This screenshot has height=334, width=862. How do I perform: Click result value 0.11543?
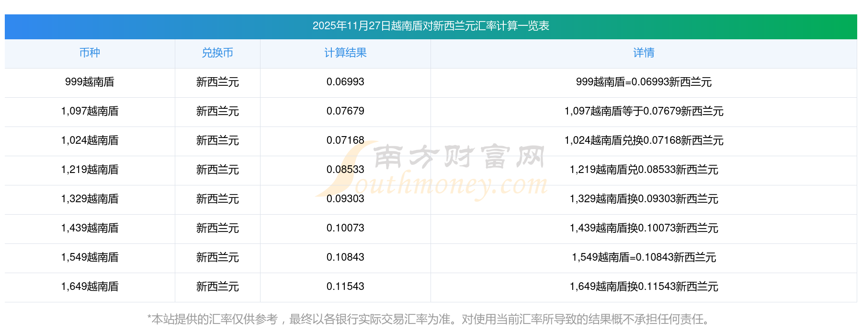pyautogui.click(x=345, y=287)
